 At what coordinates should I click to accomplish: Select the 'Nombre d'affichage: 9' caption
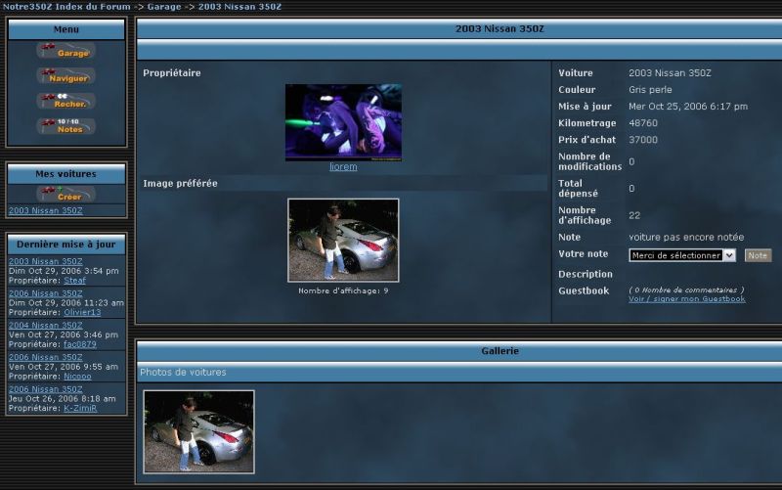(343, 290)
